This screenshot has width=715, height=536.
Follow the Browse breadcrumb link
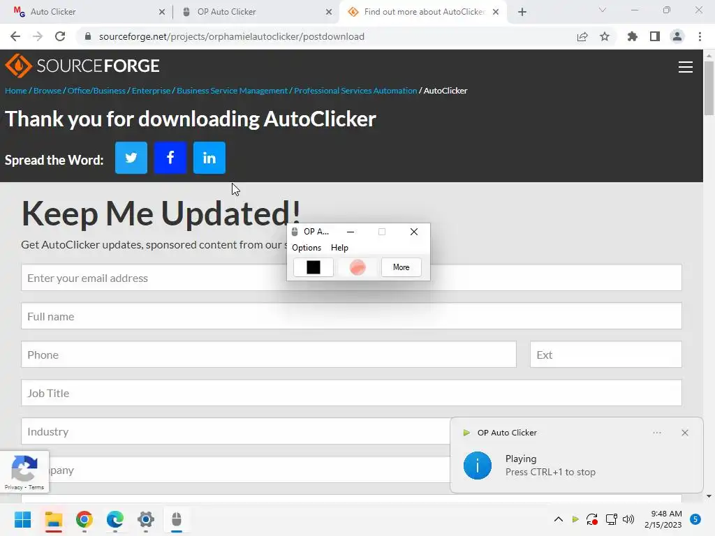(47, 91)
